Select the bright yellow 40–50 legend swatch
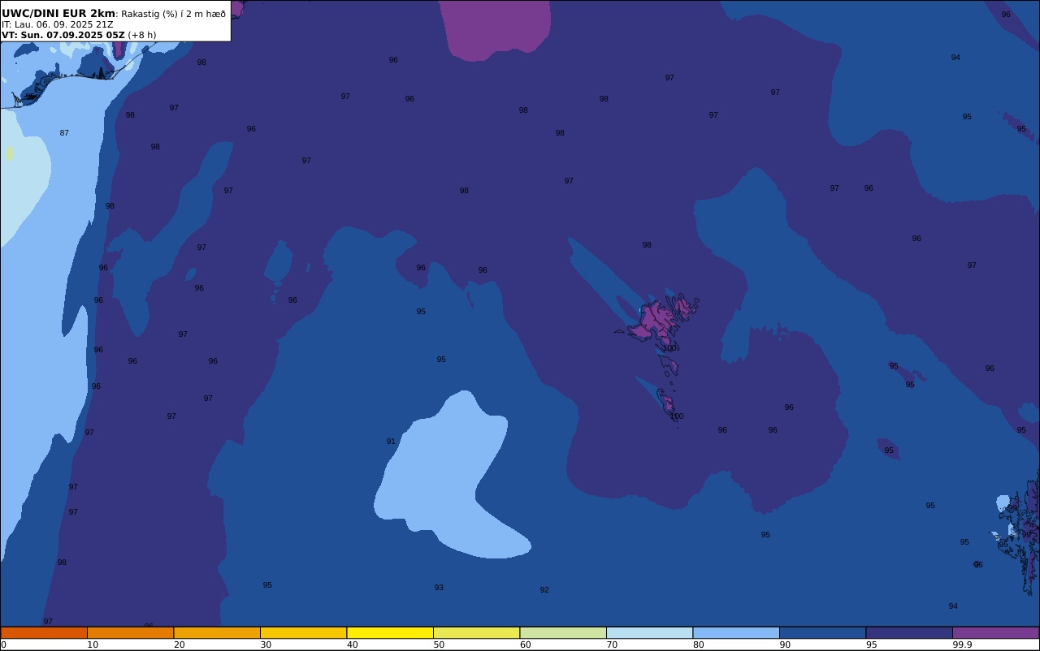1040x651 pixels. coord(390,632)
